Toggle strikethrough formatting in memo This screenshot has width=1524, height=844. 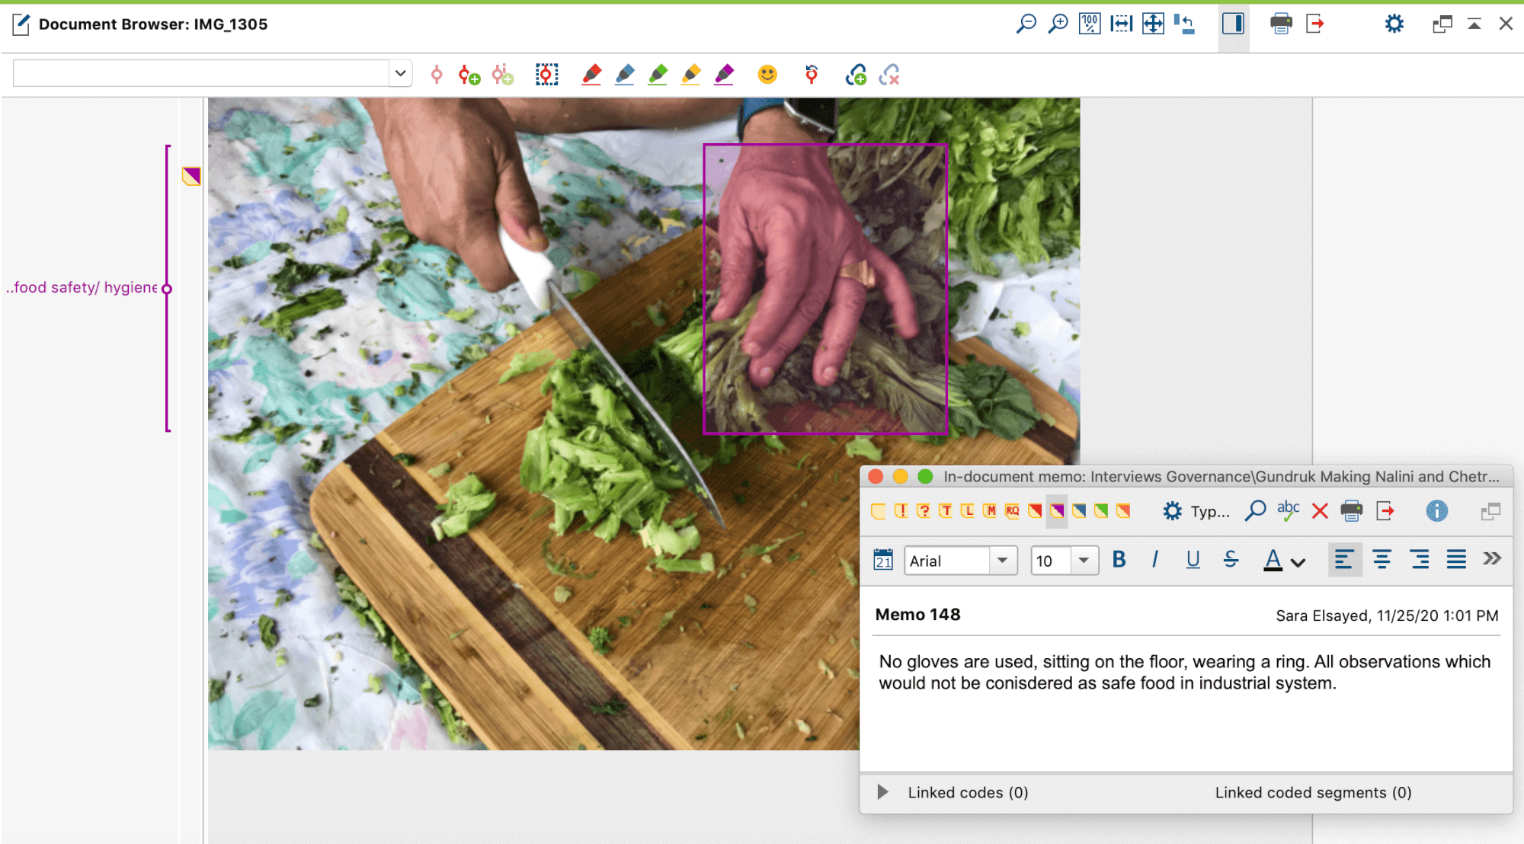[1231, 560]
